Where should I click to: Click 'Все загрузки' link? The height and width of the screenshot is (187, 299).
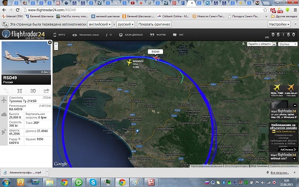coord(279,173)
